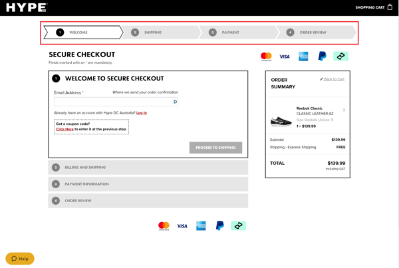This screenshot has width=399, height=268.
Task: Click the CLASSIC LEATHER AZ product title
Action: coord(315,114)
